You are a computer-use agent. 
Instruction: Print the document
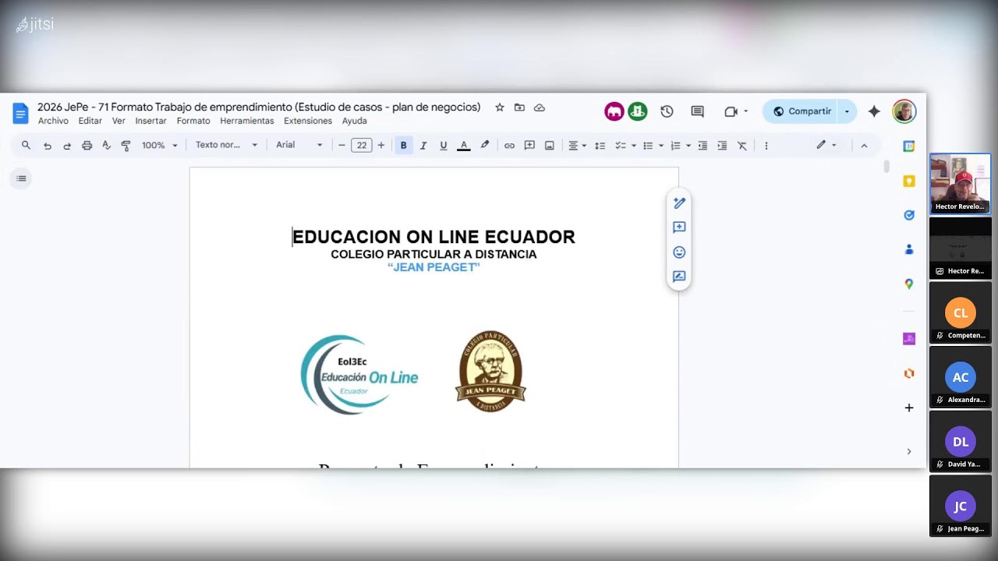(87, 145)
